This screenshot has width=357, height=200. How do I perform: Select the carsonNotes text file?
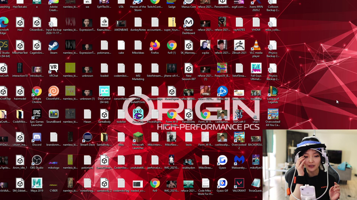[121, 91]
